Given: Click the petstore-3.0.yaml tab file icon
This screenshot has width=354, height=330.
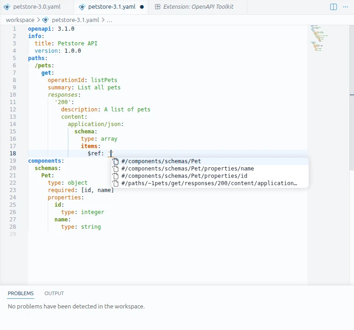Looking at the screenshot, I should click(x=7, y=7).
